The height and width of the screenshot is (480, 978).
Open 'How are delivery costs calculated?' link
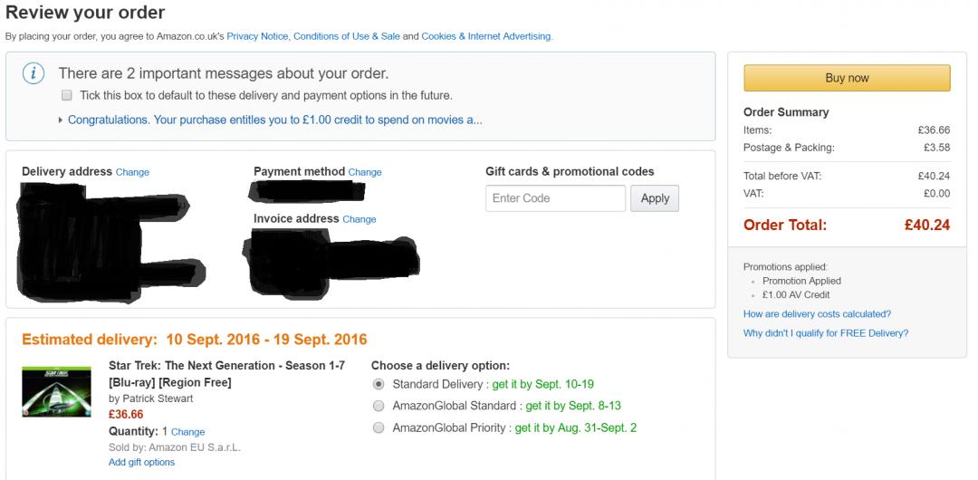click(x=817, y=314)
